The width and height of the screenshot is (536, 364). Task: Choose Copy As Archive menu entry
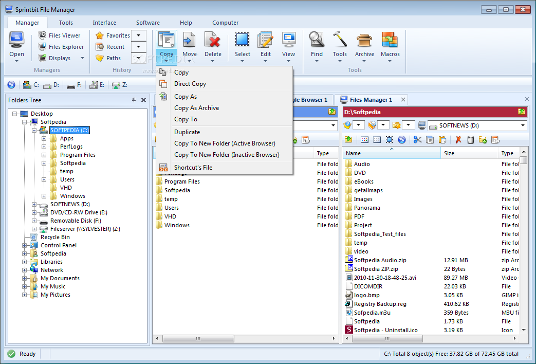[224, 108]
